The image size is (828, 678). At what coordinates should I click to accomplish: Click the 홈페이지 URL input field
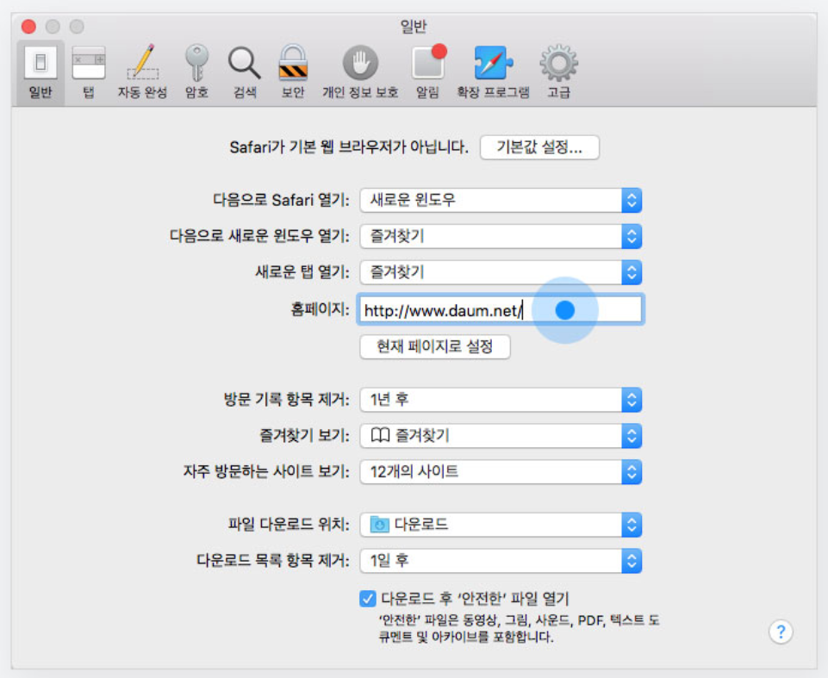(500, 310)
